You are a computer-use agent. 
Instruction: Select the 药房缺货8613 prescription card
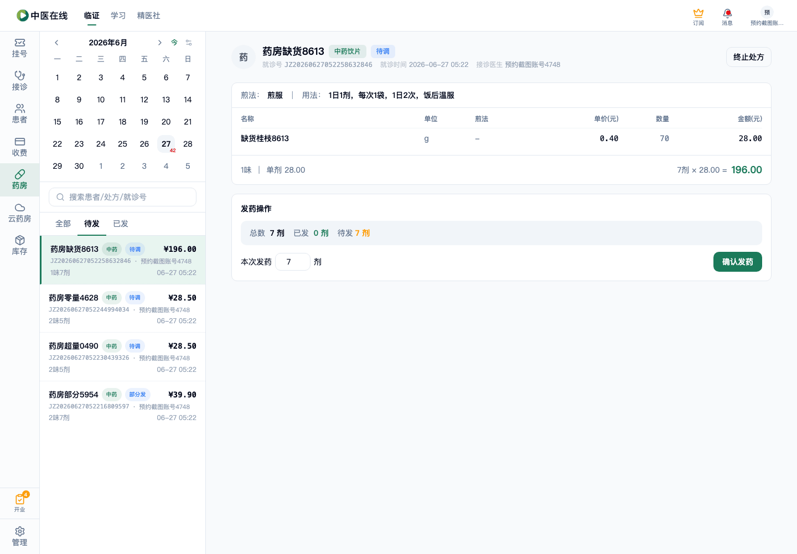(123, 260)
